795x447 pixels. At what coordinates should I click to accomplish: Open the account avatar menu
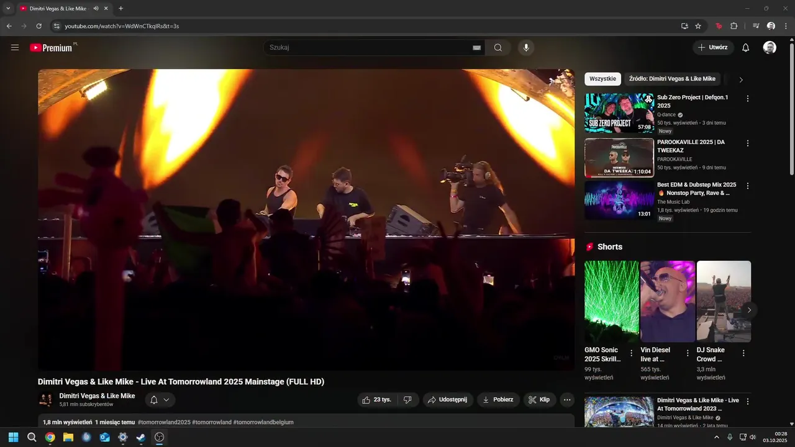click(x=770, y=48)
